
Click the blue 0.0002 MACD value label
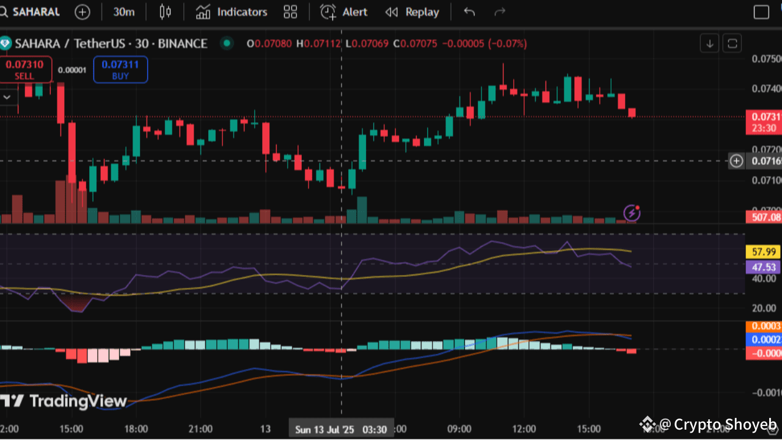[x=764, y=340]
